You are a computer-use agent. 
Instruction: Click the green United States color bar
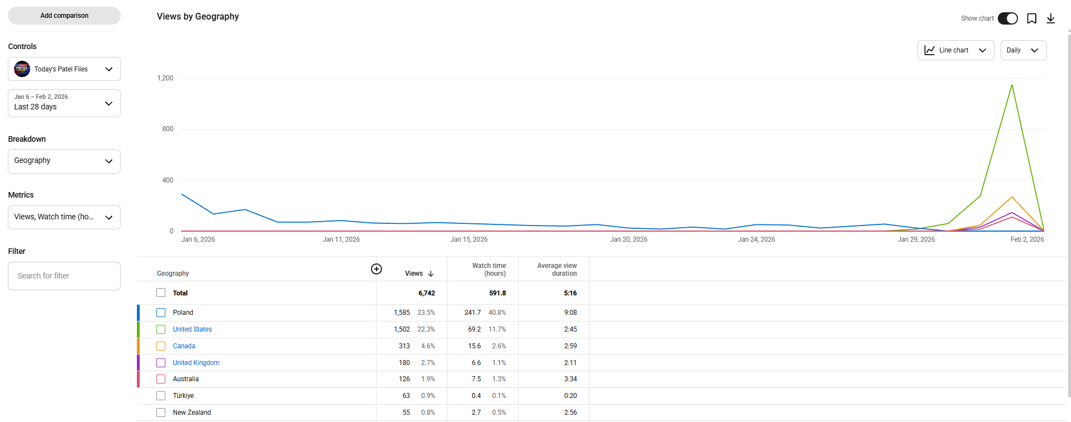(138, 329)
